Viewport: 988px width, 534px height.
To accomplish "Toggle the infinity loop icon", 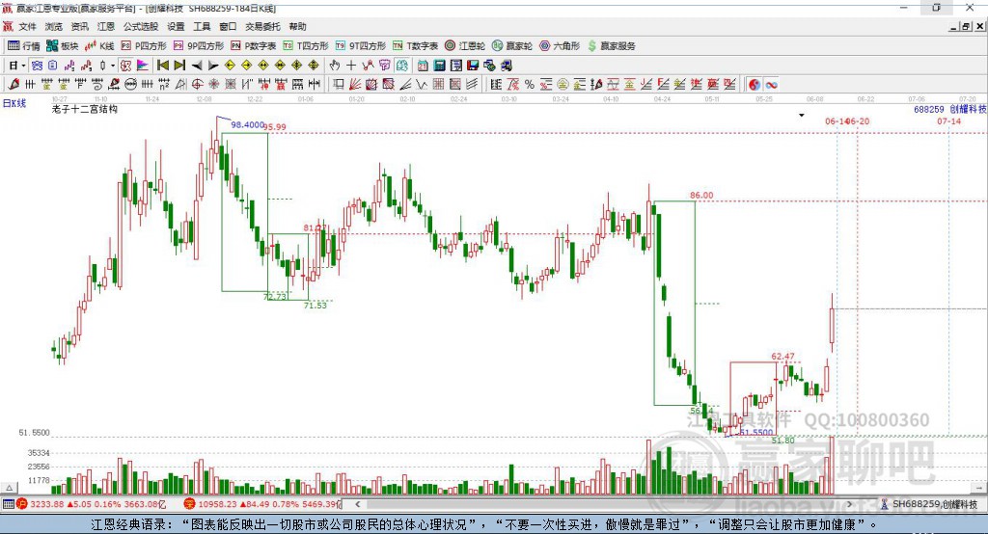I will [x=771, y=85].
